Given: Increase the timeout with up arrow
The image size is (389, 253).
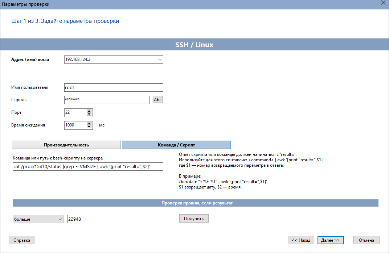Looking at the screenshot, I should point(89,123).
